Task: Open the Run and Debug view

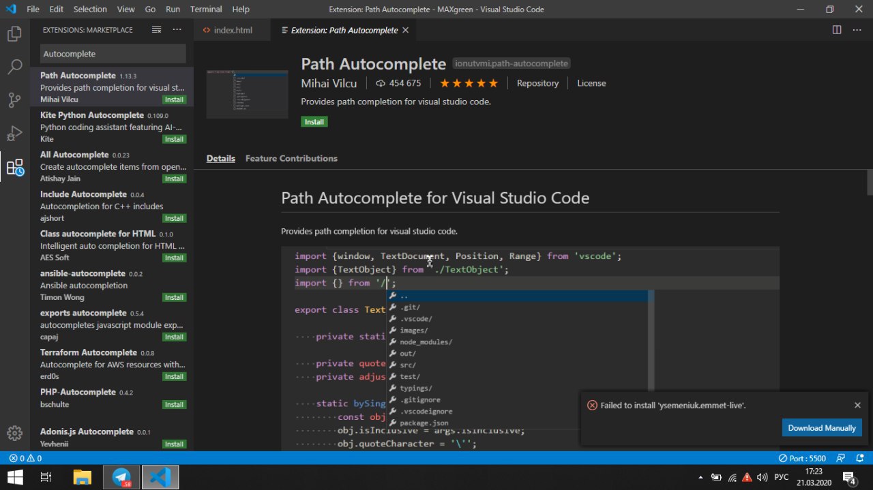Action: coord(14,134)
